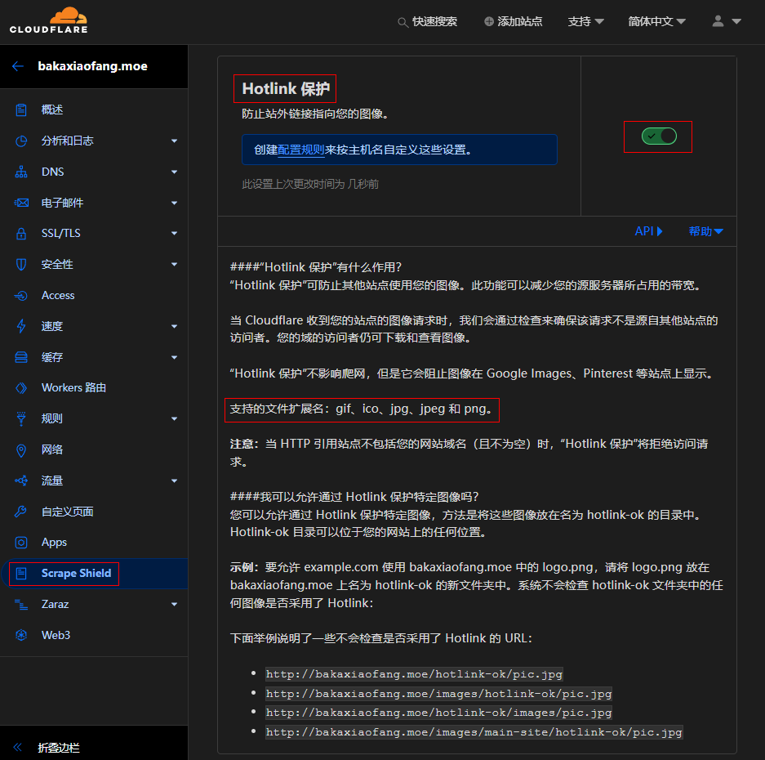Screen dimensions: 765x760
Task: Click the 配置规则 link
Action: [x=301, y=150]
